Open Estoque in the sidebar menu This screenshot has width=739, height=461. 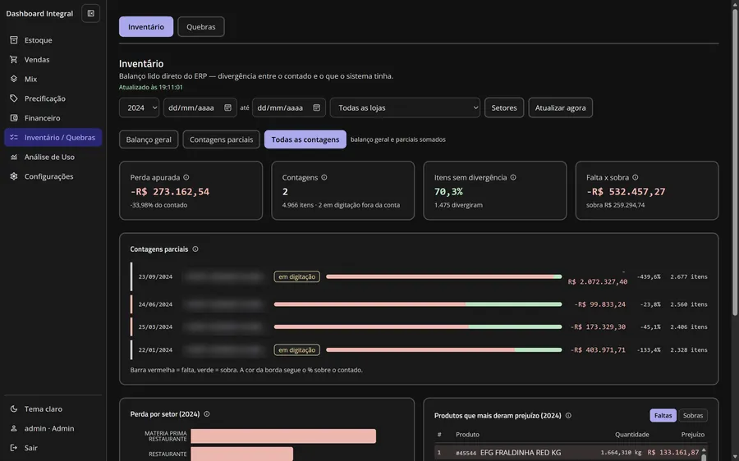53,40
